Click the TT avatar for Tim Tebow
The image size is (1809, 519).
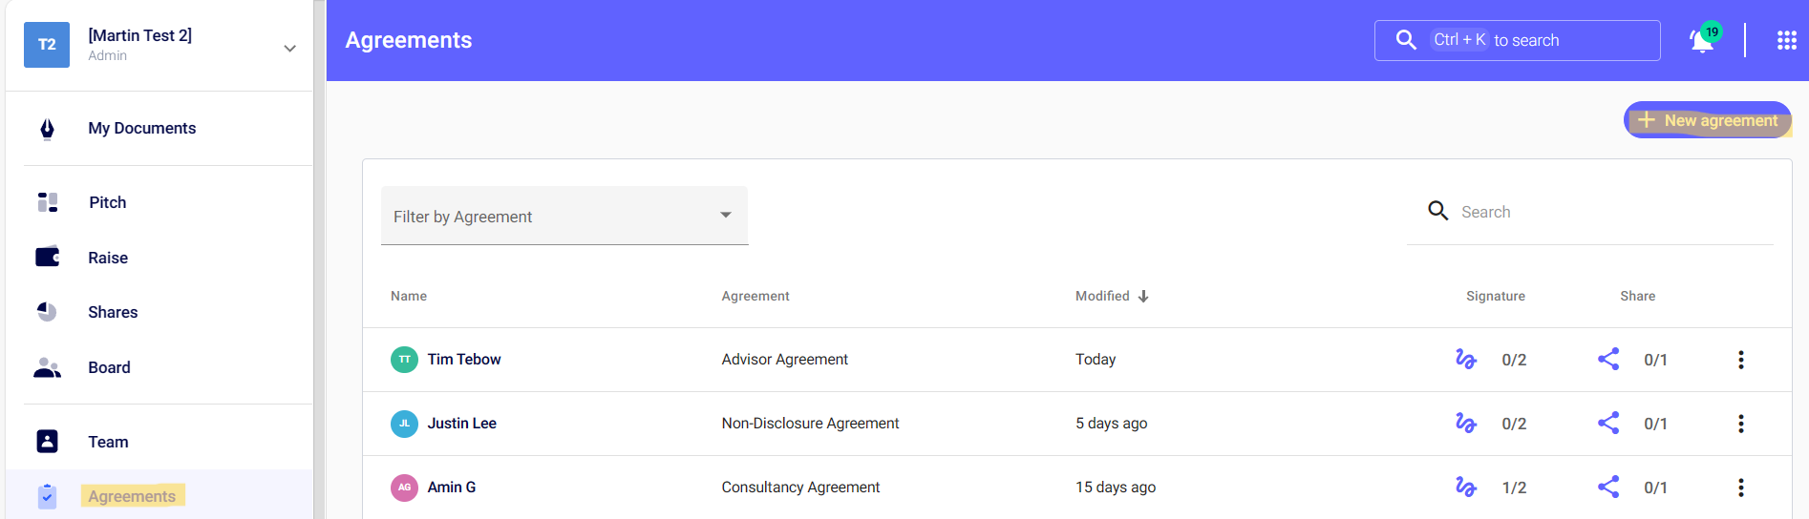(404, 360)
